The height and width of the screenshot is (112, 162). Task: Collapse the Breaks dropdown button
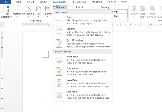tap(60, 7)
